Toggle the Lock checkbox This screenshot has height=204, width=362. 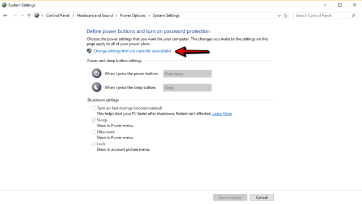(x=94, y=144)
